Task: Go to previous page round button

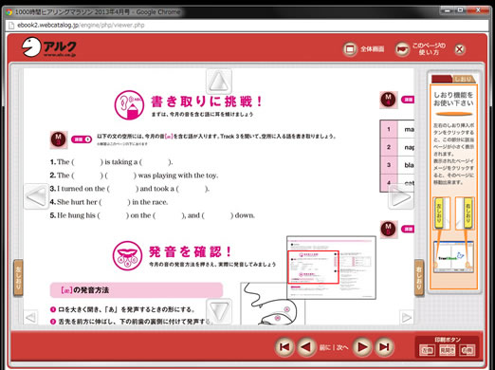Action: pos(305,347)
